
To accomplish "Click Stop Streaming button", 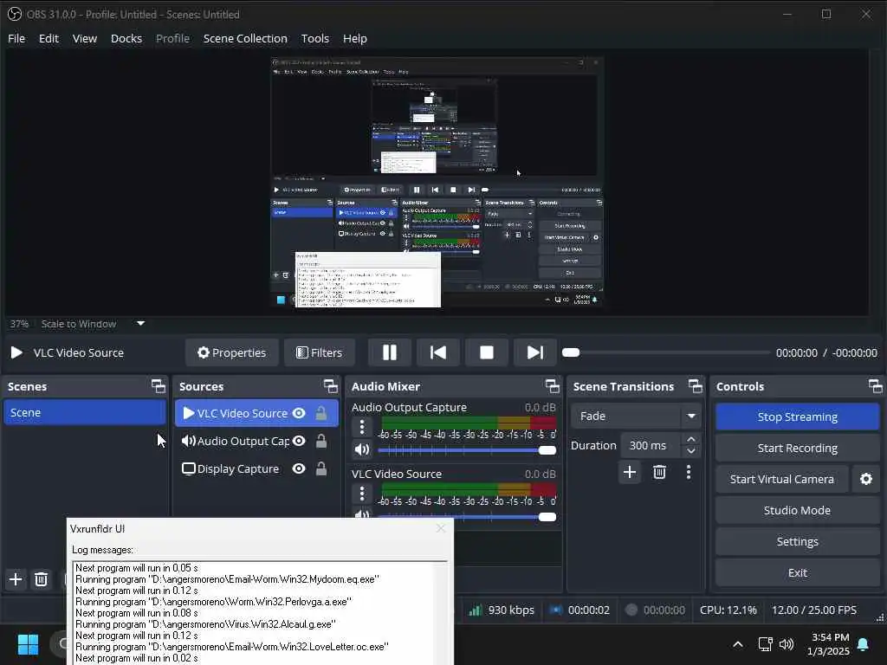I will 798,416.
